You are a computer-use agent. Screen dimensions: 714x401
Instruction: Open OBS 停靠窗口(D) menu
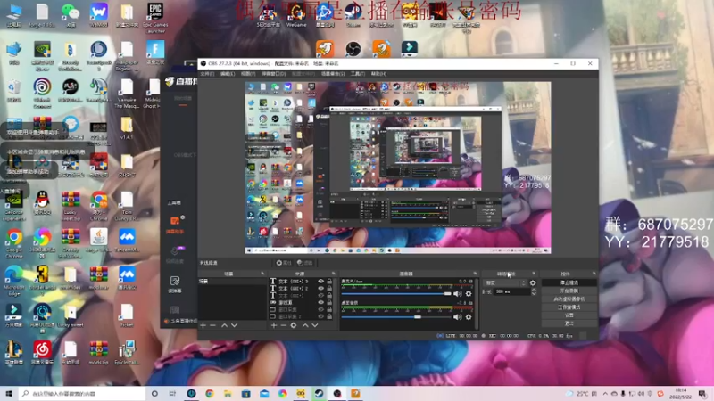[x=273, y=74]
